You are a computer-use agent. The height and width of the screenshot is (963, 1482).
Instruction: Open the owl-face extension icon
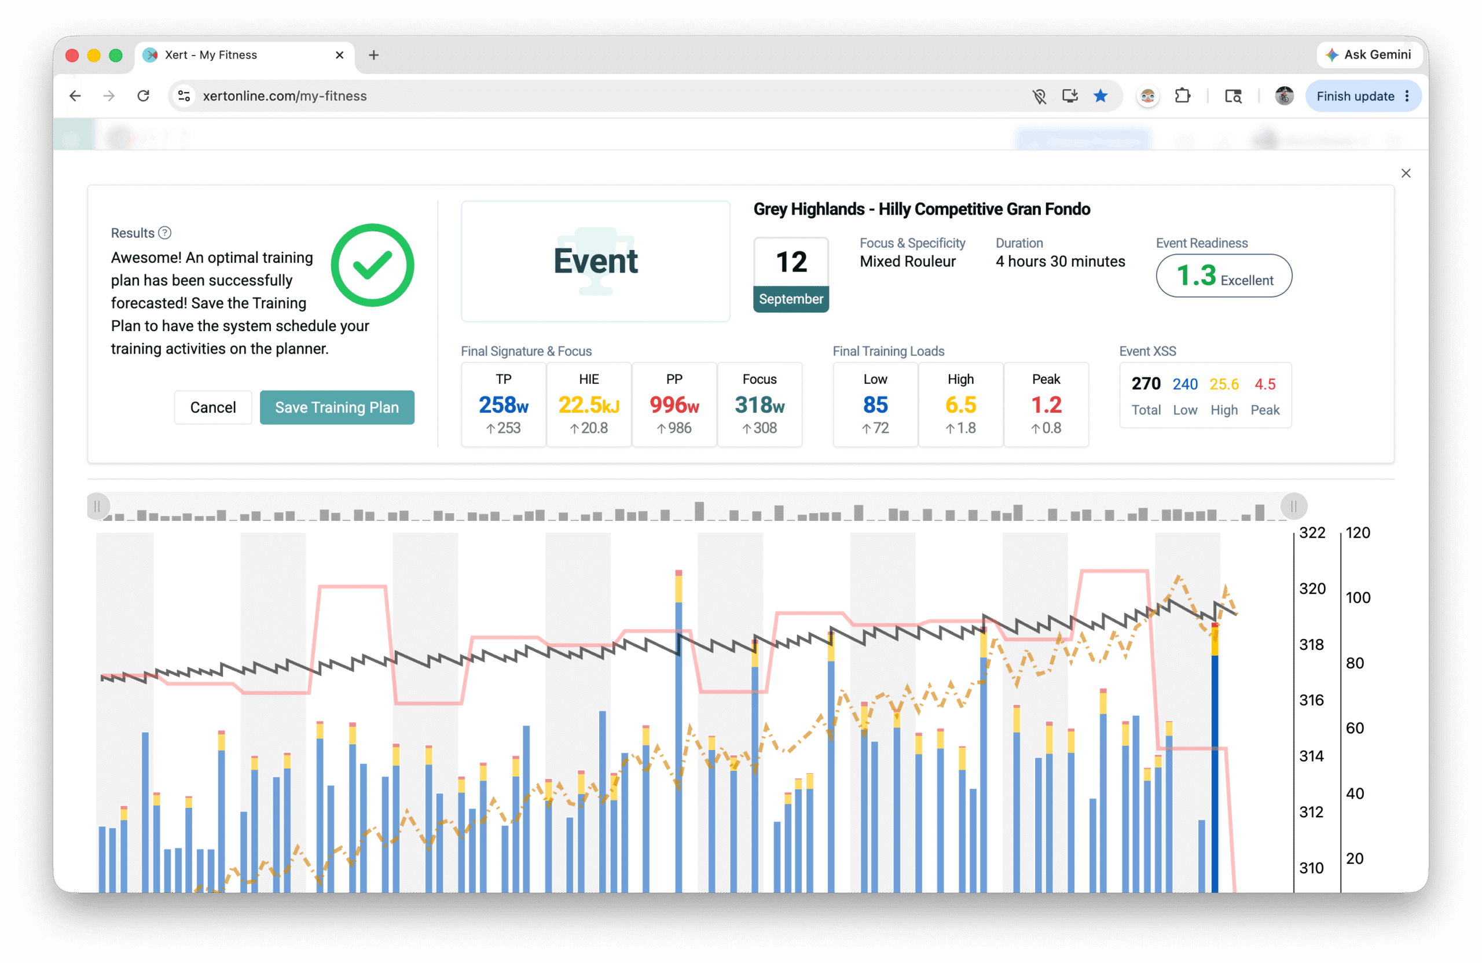[1147, 96]
